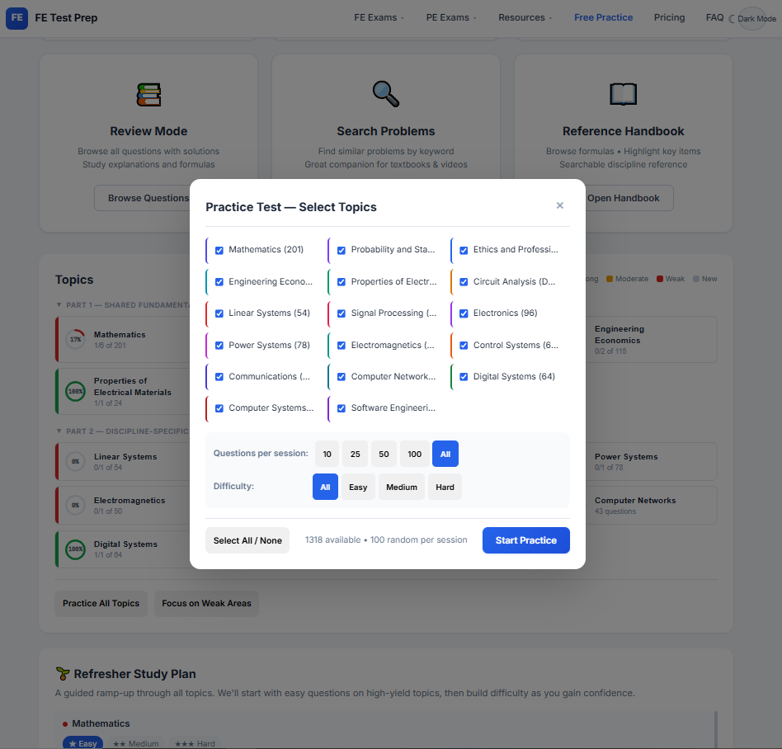Choose Easy difficulty
The width and height of the screenshot is (782, 749).
point(358,487)
